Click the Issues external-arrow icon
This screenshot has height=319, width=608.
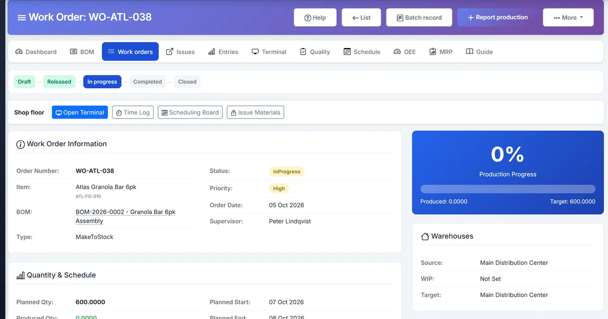click(x=170, y=52)
